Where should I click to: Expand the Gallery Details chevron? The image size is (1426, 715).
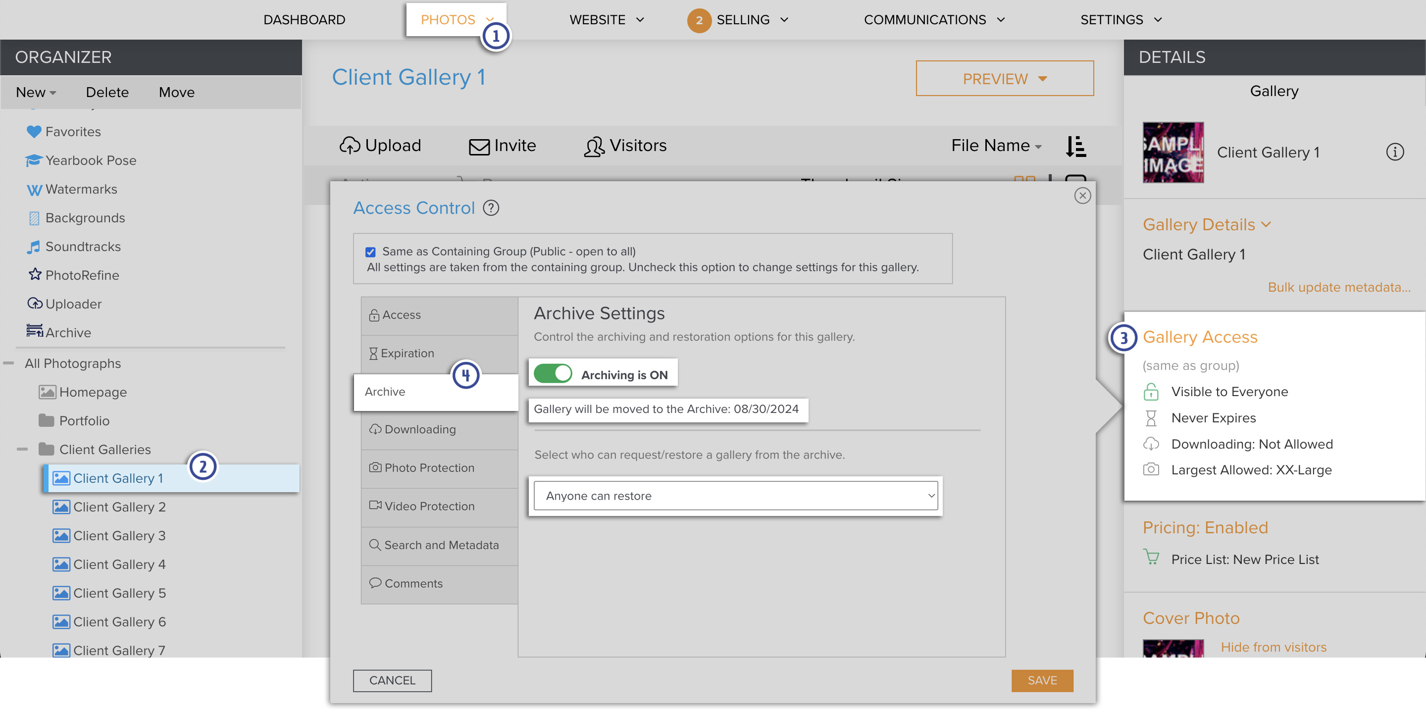coord(1267,225)
